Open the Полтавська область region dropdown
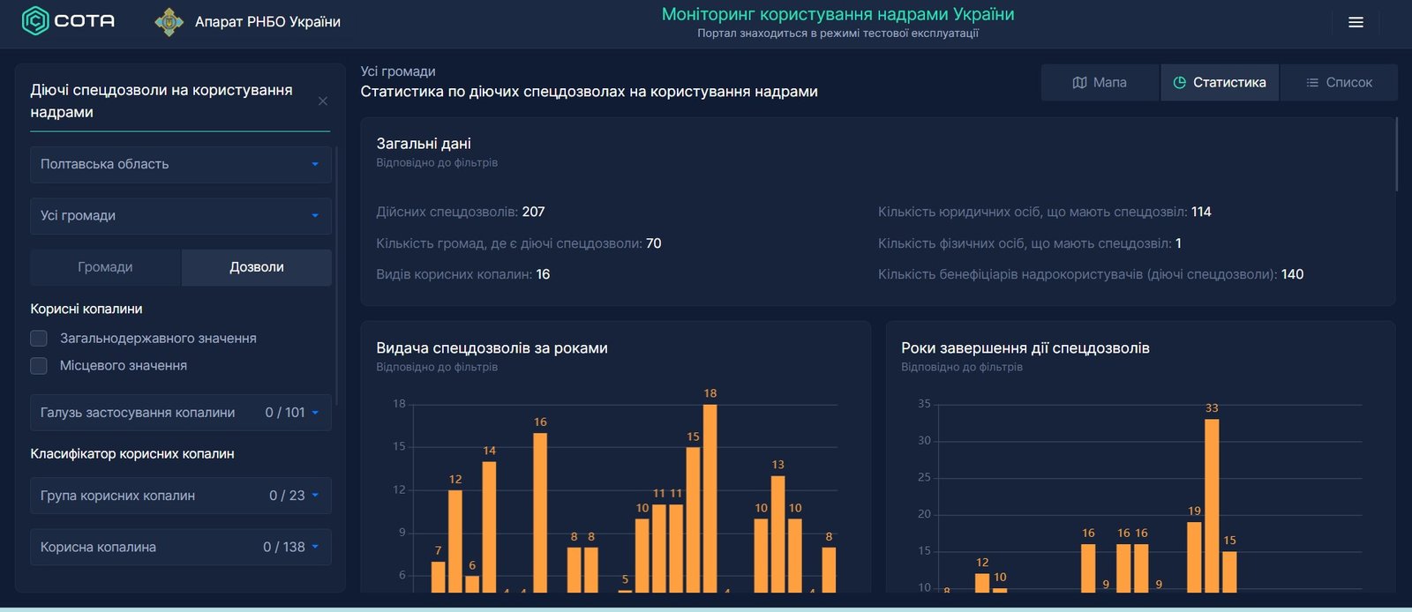Image resolution: width=1412 pixels, height=612 pixels. point(181,165)
